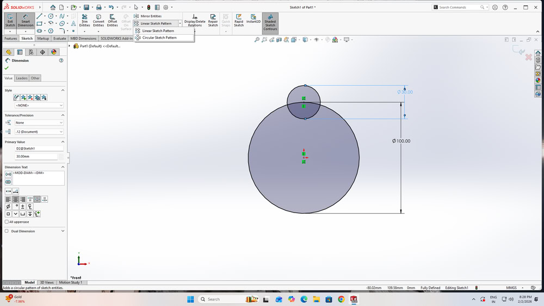Select the Straight Slot tool
This screenshot has height=306, width=544.
[40, 31]
